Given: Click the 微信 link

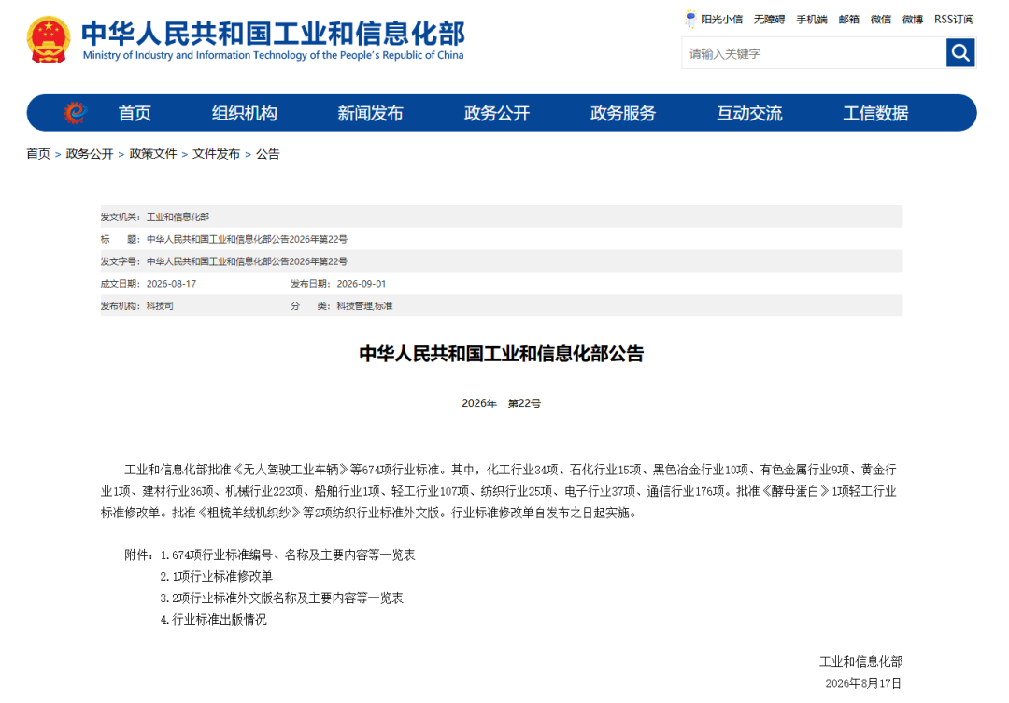Looking at the screenshot, I should [881, 20].
